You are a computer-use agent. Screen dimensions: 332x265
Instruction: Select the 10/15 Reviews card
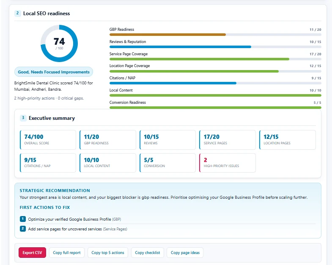coord(168,140)
